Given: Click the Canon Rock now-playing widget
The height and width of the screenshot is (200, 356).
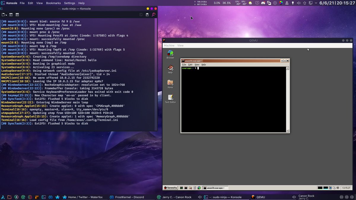Looking at the screenshot, I should 306,197.
